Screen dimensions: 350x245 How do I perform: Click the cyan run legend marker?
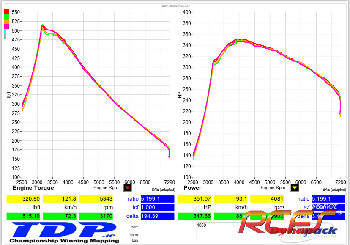(5, 32)
